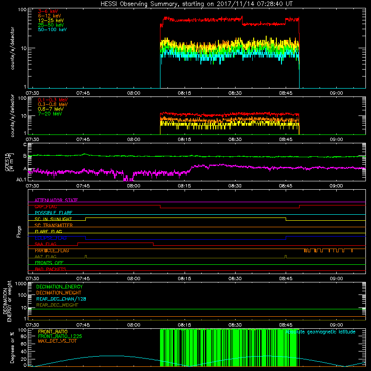The width and height of the screenshot is (371, 371).
Task: Click the SC_IN_SUNLIGHT flag label
Action: [53, 219]
